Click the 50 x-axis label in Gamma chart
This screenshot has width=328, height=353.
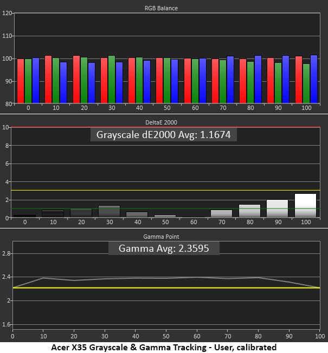[166, 336]
